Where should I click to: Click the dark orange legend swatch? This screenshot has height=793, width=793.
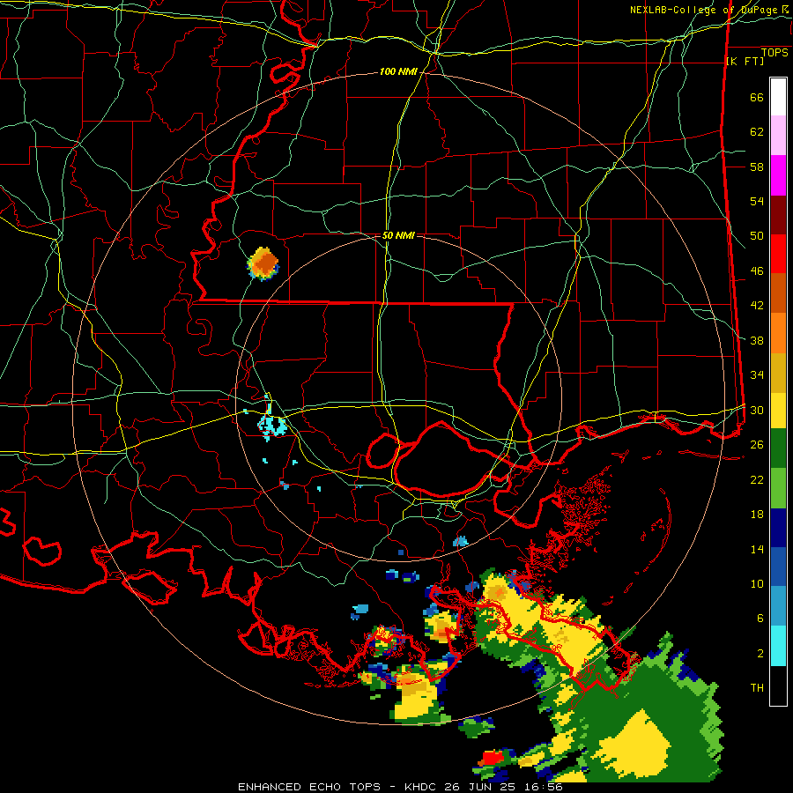[778, 293]
